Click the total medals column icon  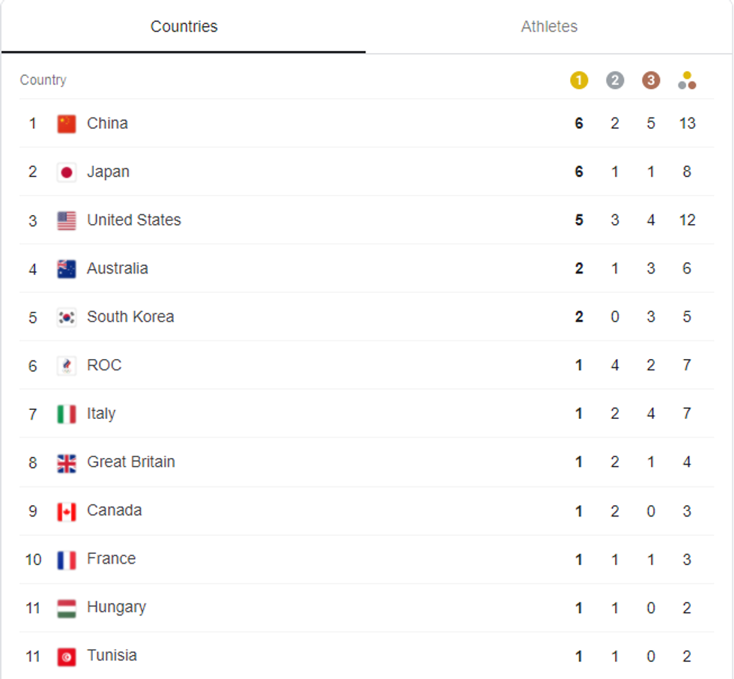click(x=687, y=81)
